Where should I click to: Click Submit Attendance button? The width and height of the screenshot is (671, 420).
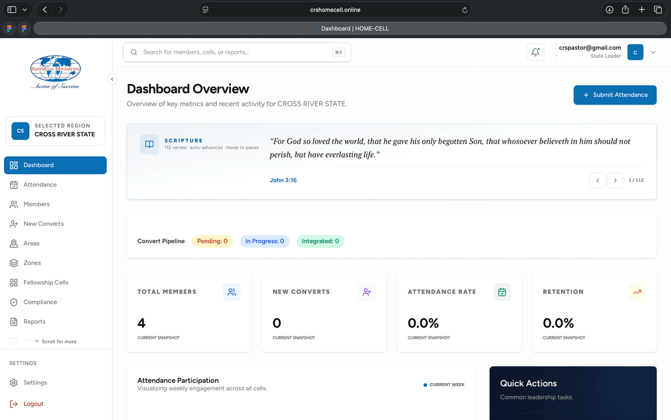click(x=615, y=95)
